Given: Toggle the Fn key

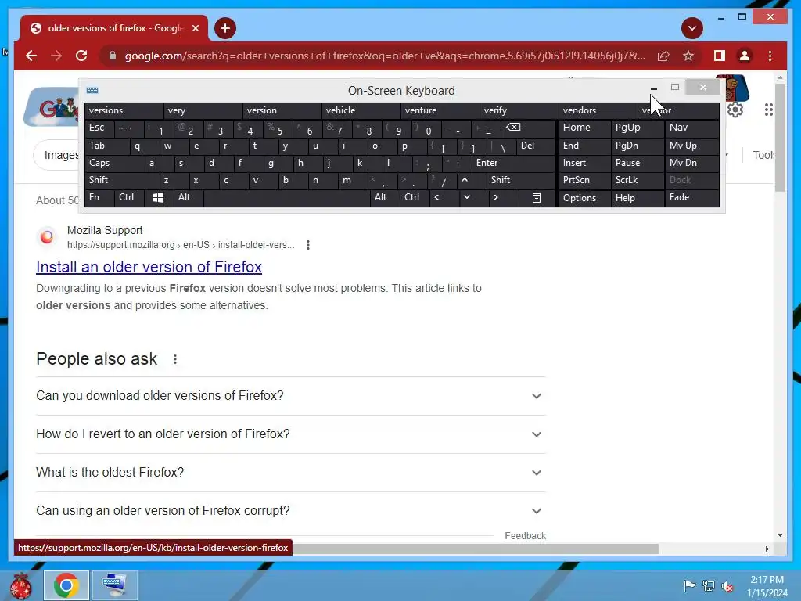Looking at the screenshot, I should [99, 197].
